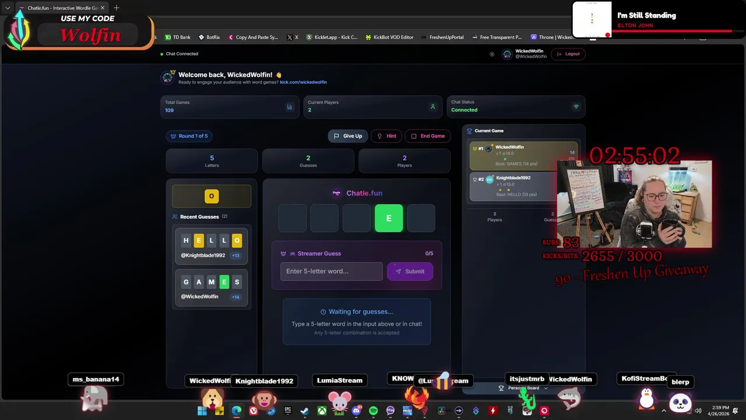Click the End Game button
This screenshot has width=746, height=420.
pyautogui.click(x=428, y=136)
